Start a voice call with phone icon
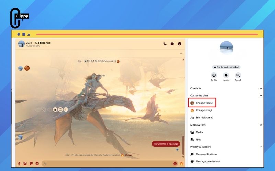275x171 pixels. pos(165,44)
